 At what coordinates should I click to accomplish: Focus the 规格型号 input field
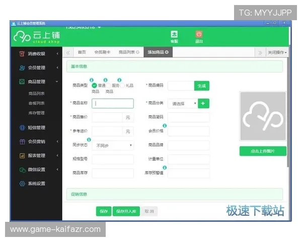click(x=113, y=159)
